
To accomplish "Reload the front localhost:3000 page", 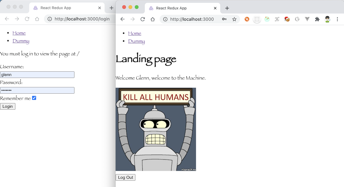I will pos(143,19).
